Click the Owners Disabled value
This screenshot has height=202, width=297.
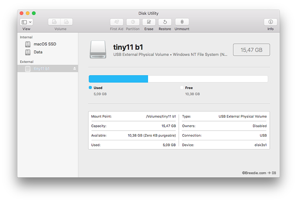pyautogui.click(x=260, y=126)
